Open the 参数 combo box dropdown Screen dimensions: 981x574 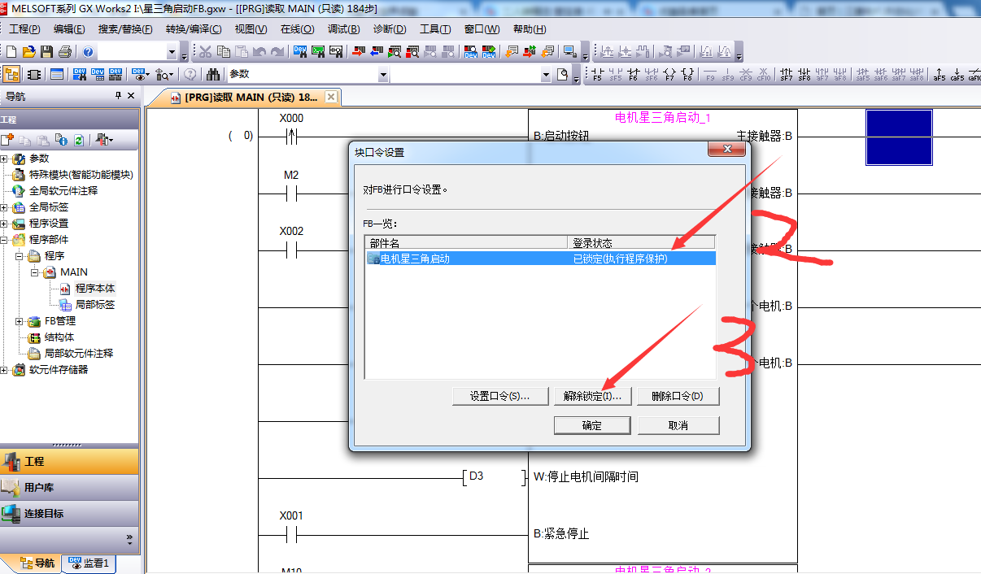coord(383,75)
